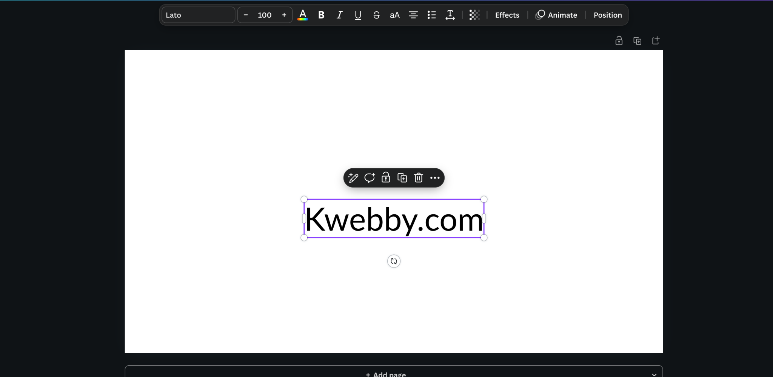The width and height of the screenshot is (773, 377).
Task: Lock the Kwebby.com text element
Action: tap(385, 178)
